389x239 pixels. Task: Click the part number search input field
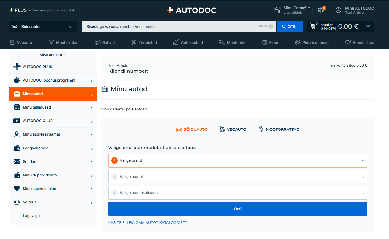pyautogui.click(x=169, y=27)
